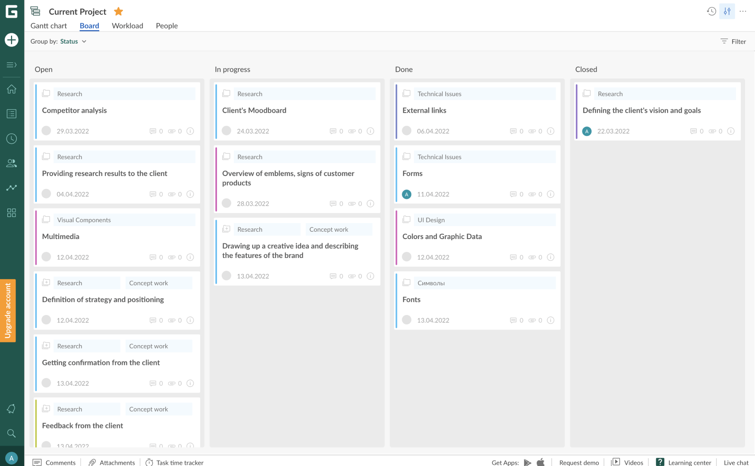
Task: Click the unassigned avatar on Multimedia card
Action: [47, 257]
